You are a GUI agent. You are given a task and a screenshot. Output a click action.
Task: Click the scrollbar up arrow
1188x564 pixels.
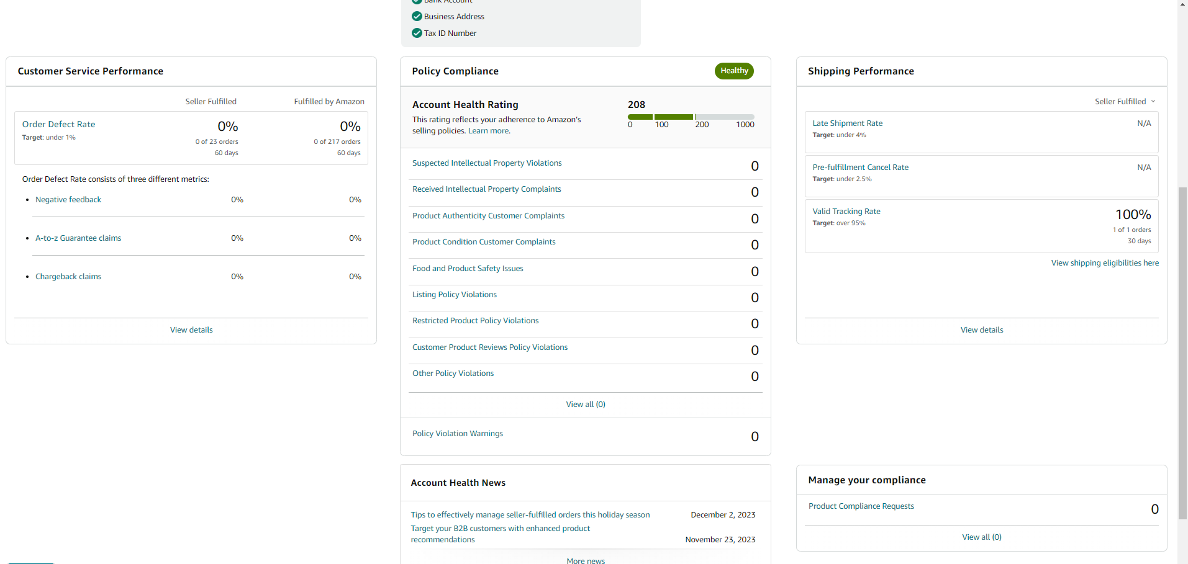click(x=1182, y=4)
